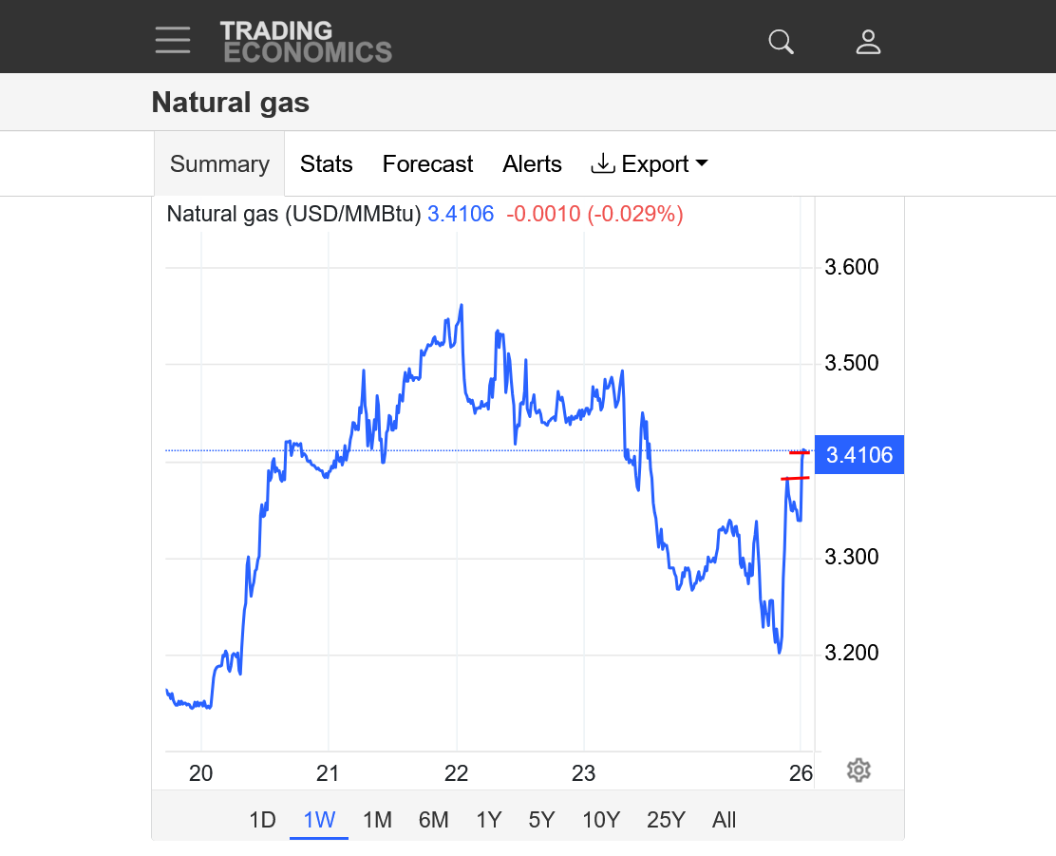1056x856 pixels.
Task: Open the Alerts tab
Action: 532,164
